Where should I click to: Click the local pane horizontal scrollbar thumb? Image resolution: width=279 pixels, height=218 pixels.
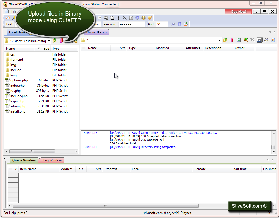(x=32, y=151)
